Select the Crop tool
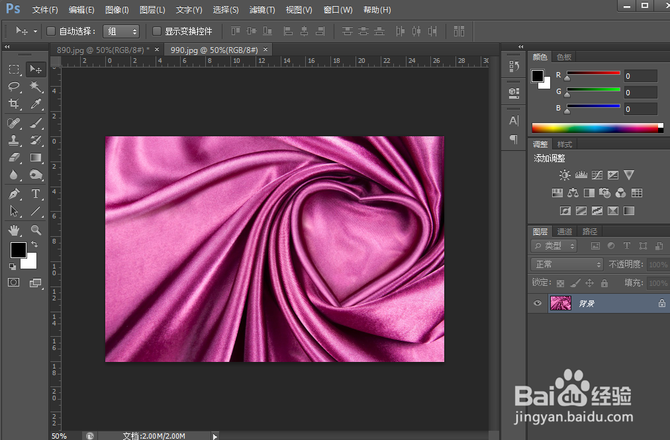This screenshot has height=440, width=670. pyautogui.click(x=14, y=104)
